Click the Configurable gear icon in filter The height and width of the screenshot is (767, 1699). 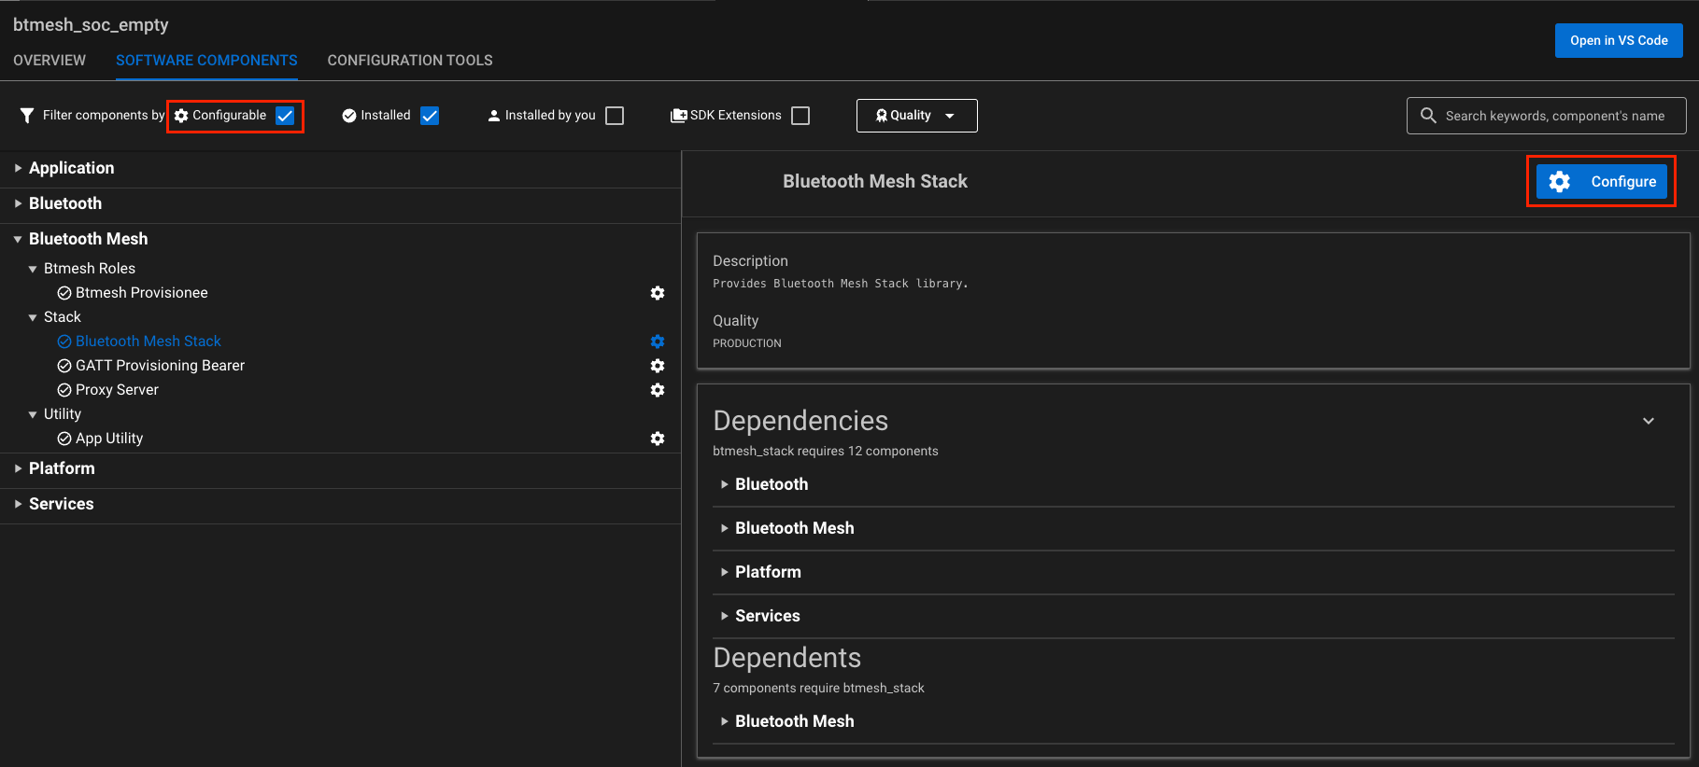(x=181, y=116)
